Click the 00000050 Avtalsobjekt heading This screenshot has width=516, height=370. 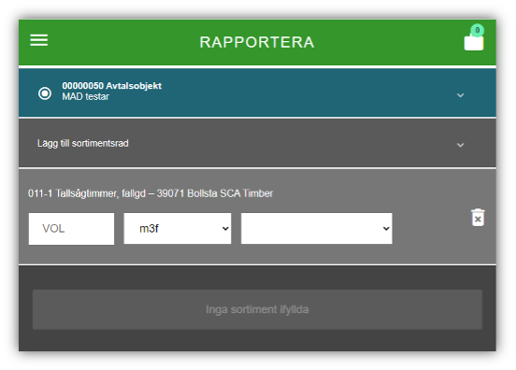click(112, 86)
